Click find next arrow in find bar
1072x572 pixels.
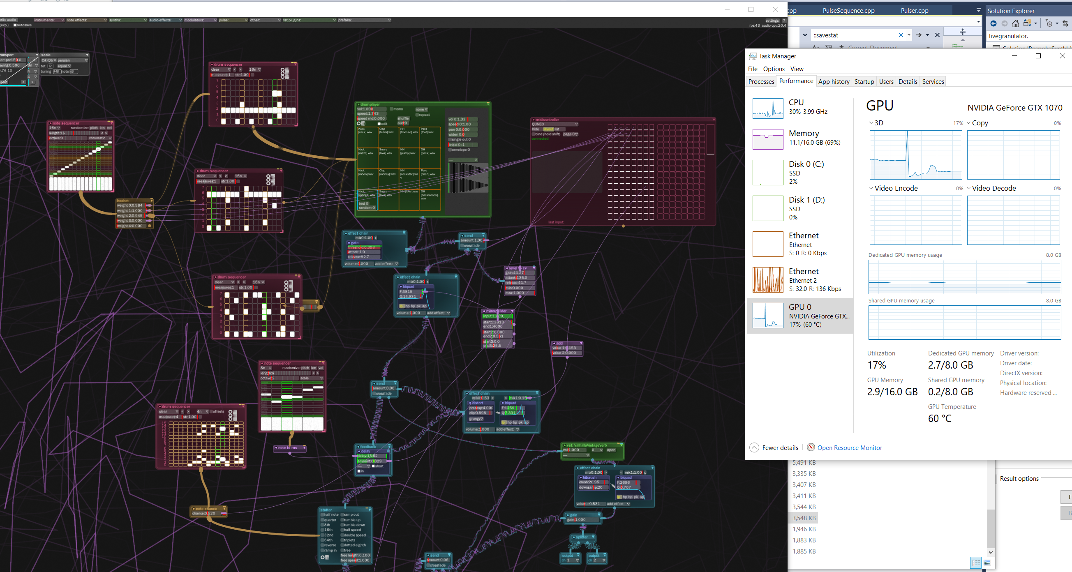[919, 35]
